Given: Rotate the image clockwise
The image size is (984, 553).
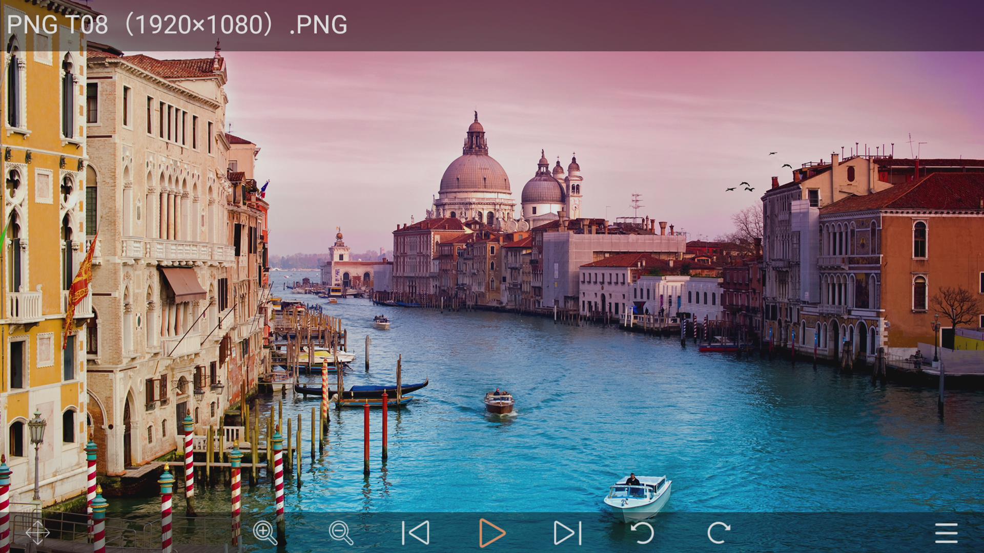Looking at the screenshot, I should pyautogui.click(x=719, y=533).
